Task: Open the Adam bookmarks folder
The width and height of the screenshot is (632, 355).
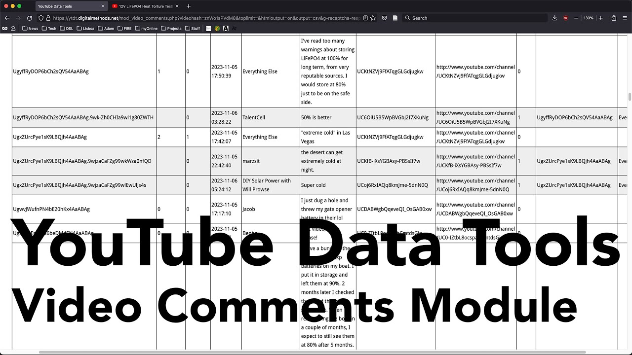Action: 106,29
